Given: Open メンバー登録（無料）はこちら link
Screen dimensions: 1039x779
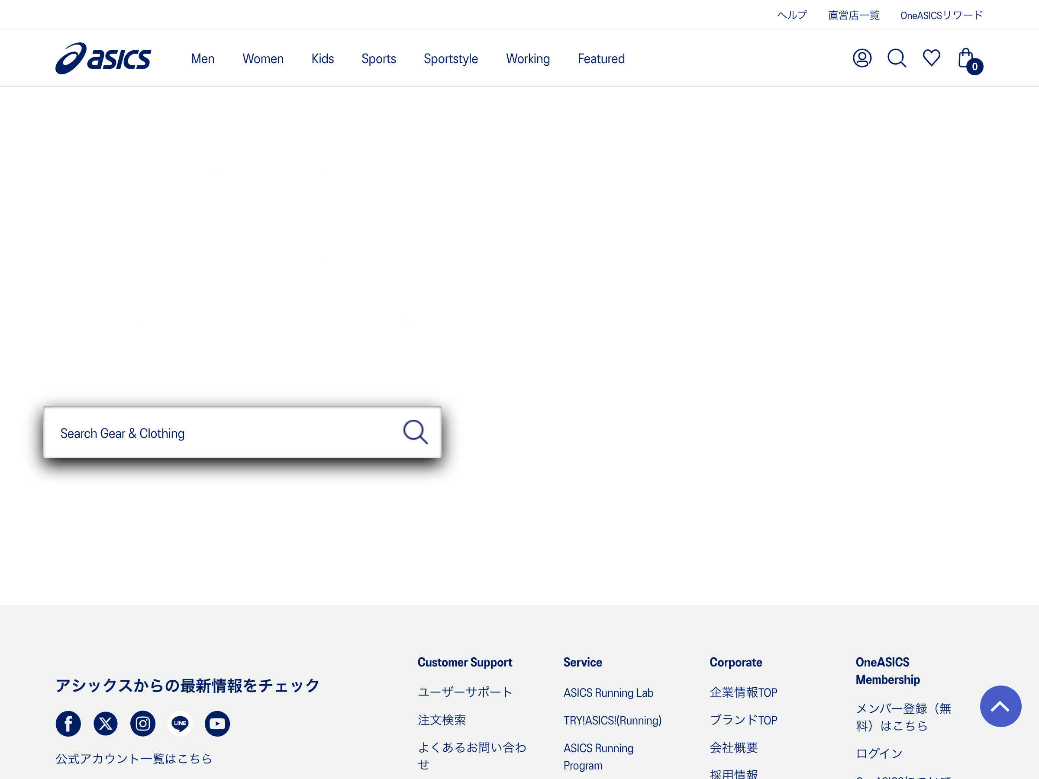Looking at the screenshot, I should point(903,717).
